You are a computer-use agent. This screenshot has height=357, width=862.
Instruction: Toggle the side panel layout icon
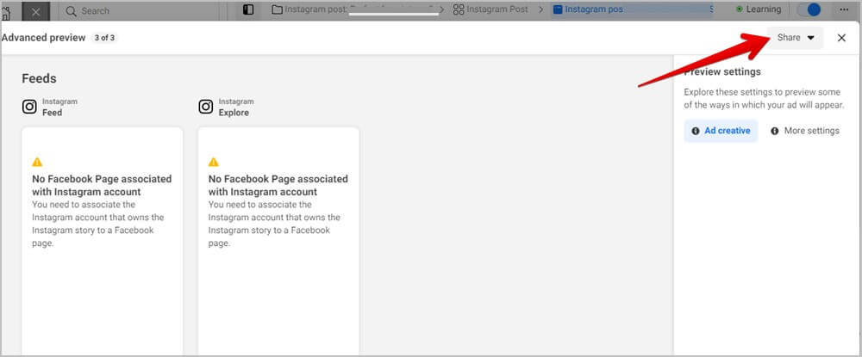[248, 9]
